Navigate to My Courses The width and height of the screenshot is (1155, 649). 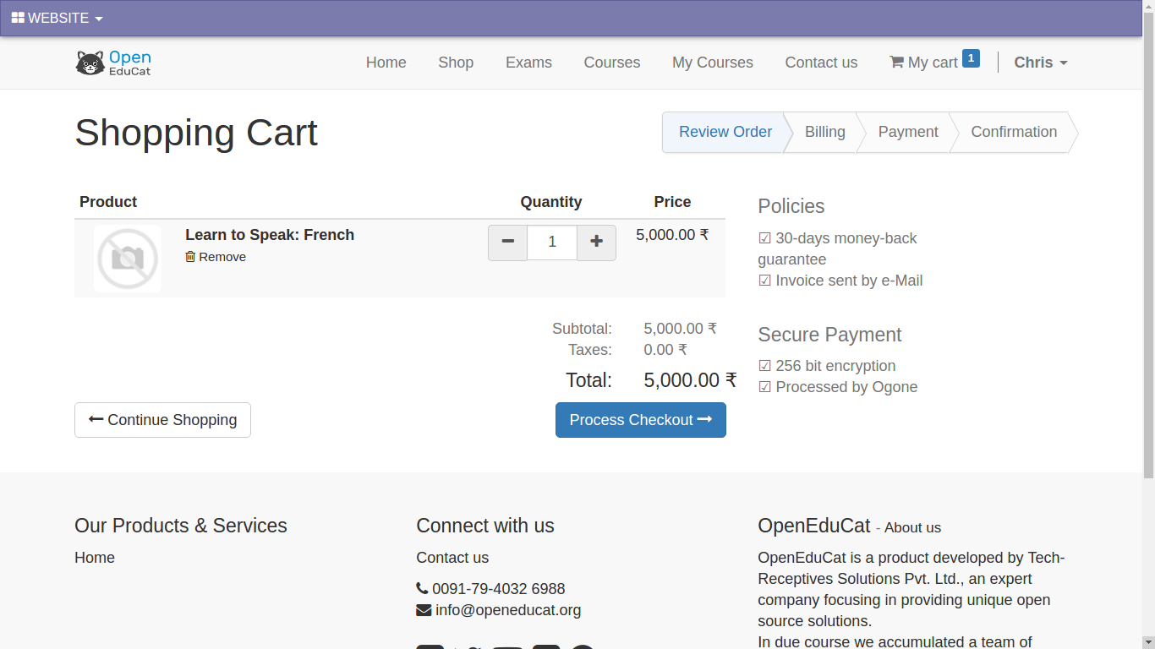(x=712, y=63)
